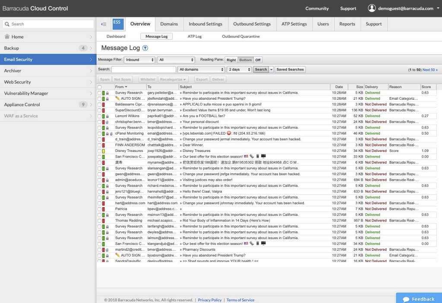Expand the Web Security sidebar chevron
Image resolution: width=442 pixels, height=303 pixels.
click(x=91, y=82)
